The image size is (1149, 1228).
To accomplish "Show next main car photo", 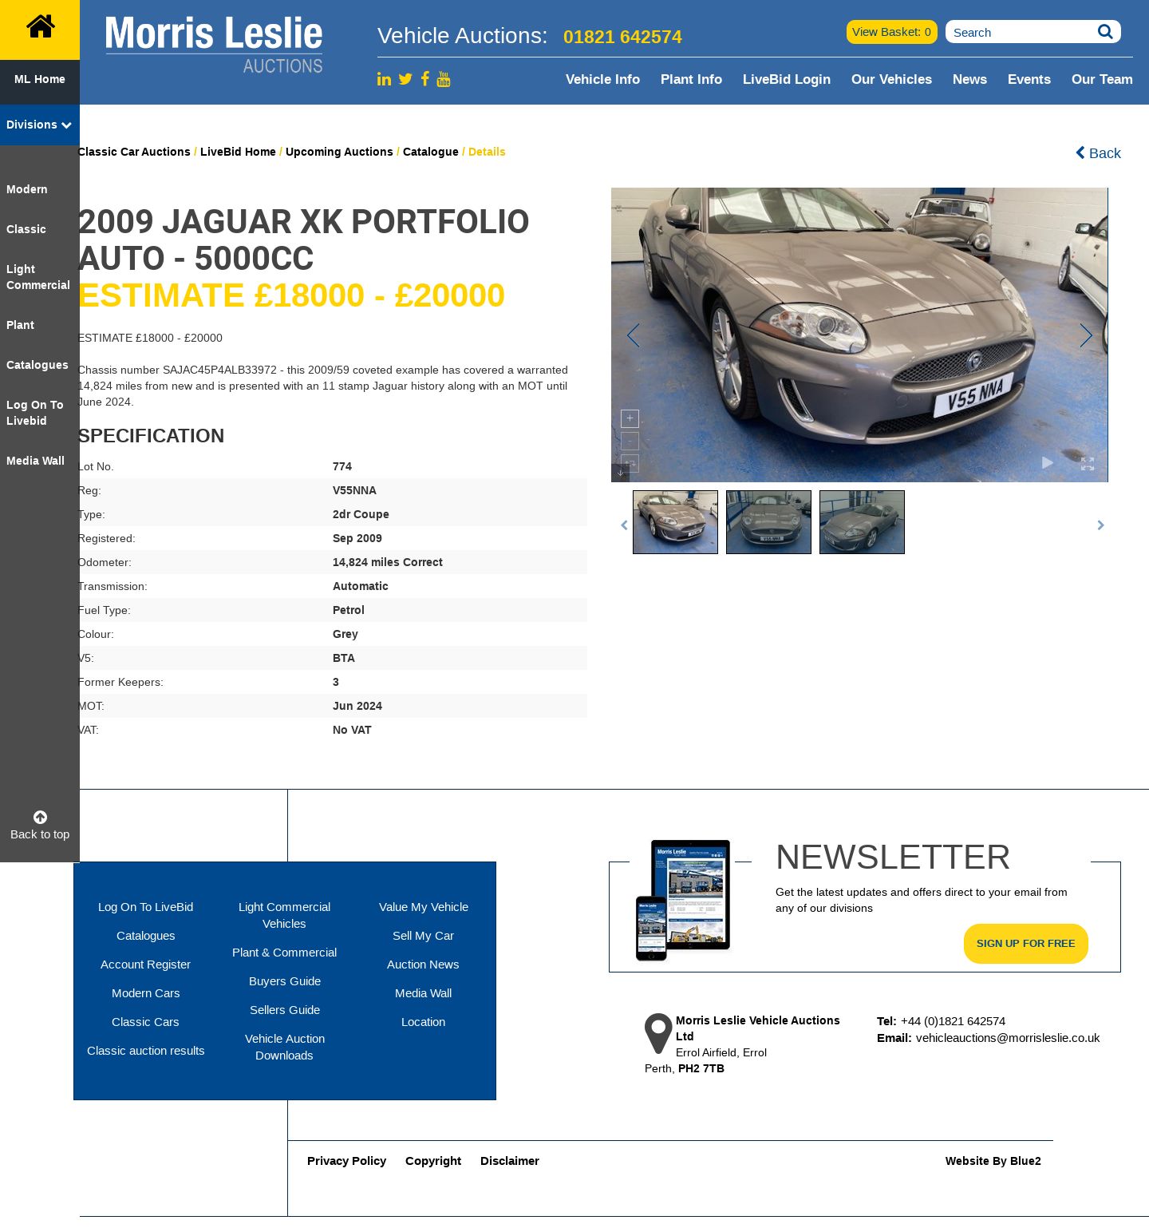I will click(1086, 335).
